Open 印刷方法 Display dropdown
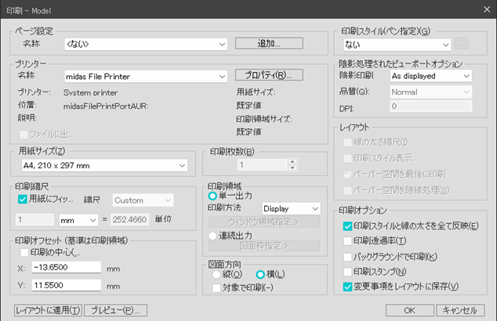This screenshot has width=497, height=321. 291,208
